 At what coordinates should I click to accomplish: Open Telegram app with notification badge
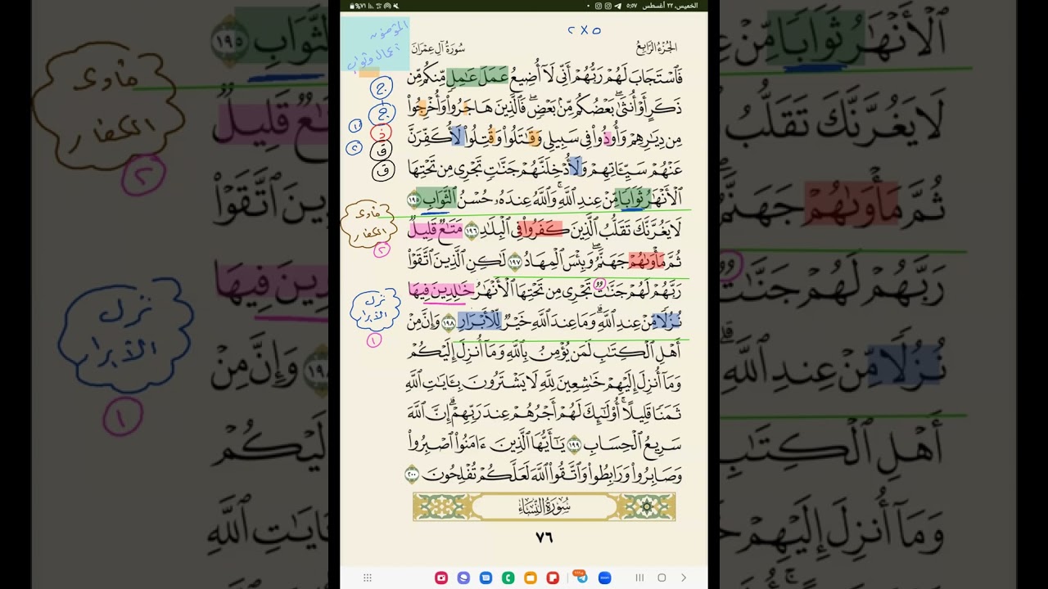581,577
